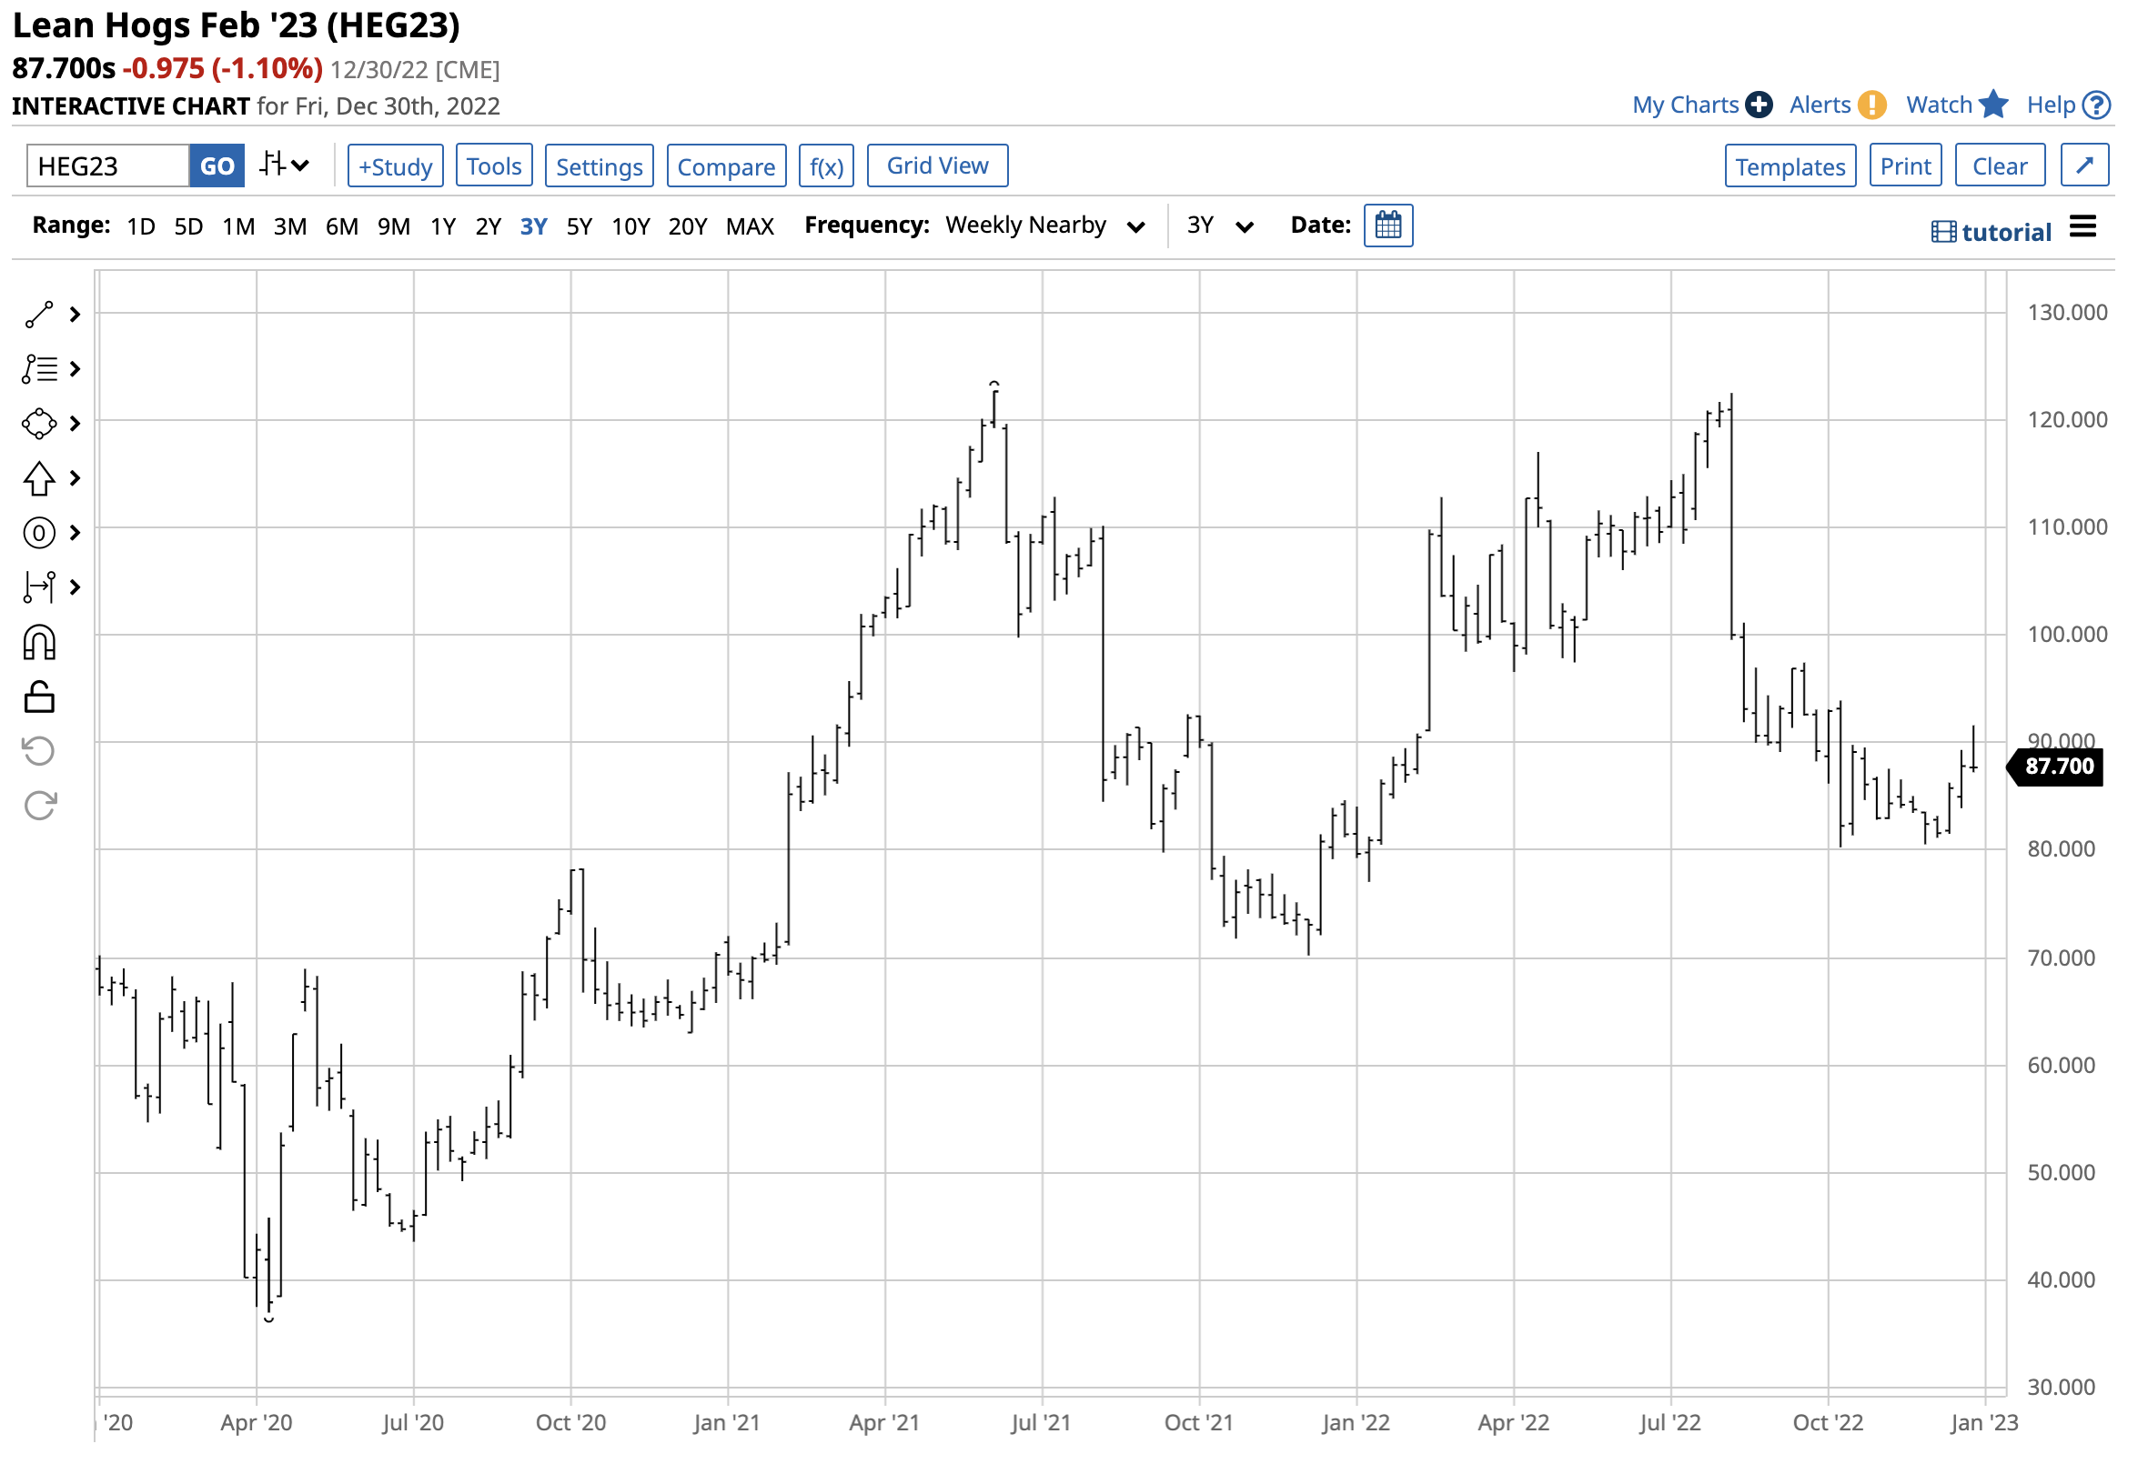The height and width of the screenshot is (1484, 2138).
Task: Click the magnet snap mode icon
Action: pos(39,643)
